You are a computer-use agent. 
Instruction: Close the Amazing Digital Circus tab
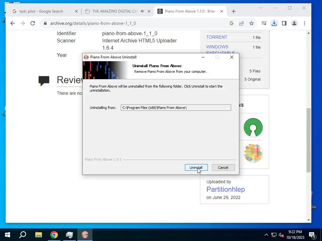click(149, 11)
